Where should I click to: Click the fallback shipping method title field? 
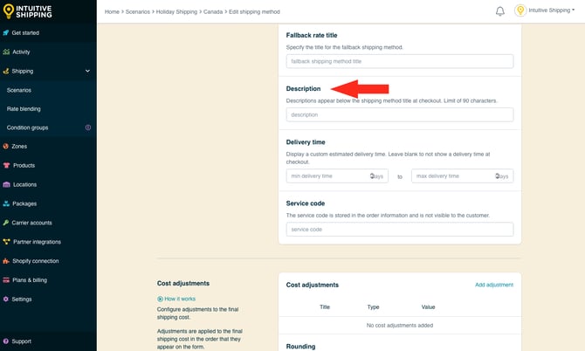click(399, 61)
